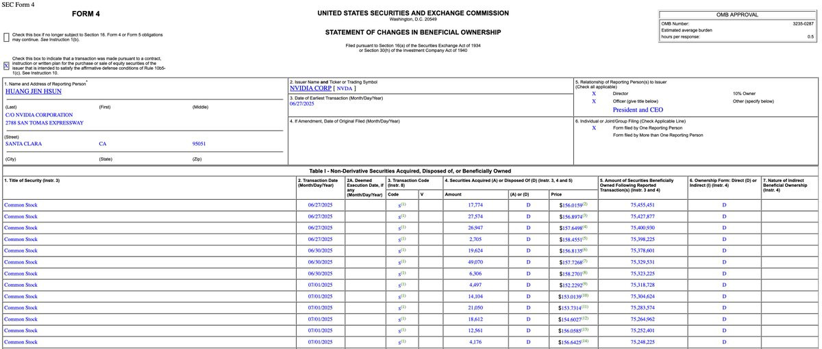Click the beneficially owned total 75,455,451
Screen dimensions: 822x349
click(x=643, y=205)
